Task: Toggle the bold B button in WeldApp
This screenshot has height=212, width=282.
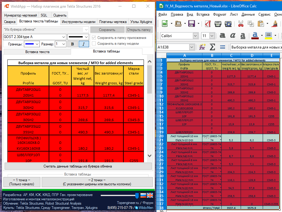Action: tap(72, 44)
